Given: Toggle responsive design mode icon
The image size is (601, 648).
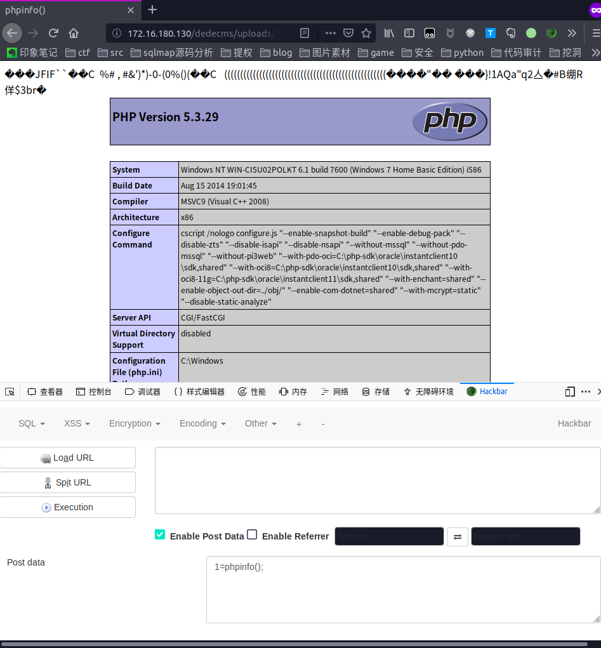Looking at the screenshot, I should (570, 392).
